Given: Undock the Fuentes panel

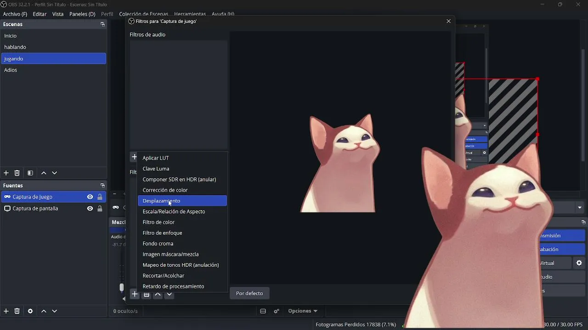Looking at the screenshot, I should click(x=102, y=186).
